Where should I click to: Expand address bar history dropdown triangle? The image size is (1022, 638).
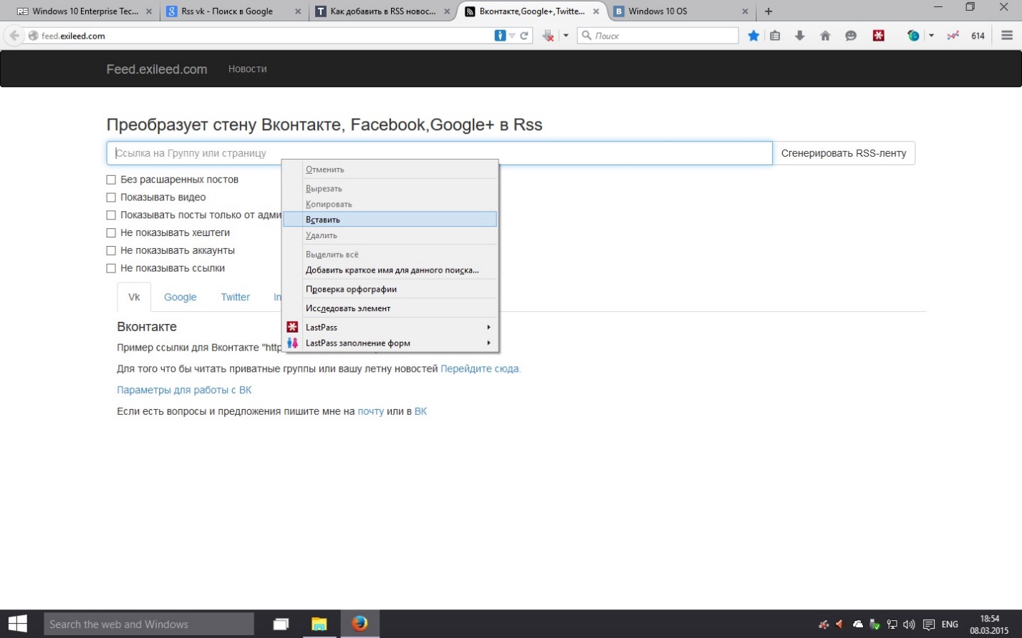512,36
